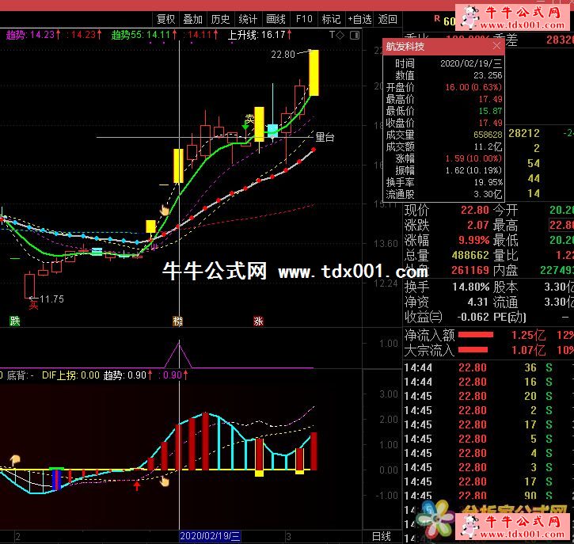Click the 买 buy signal label
Viewport: 574px width, 544px height.
34,302
